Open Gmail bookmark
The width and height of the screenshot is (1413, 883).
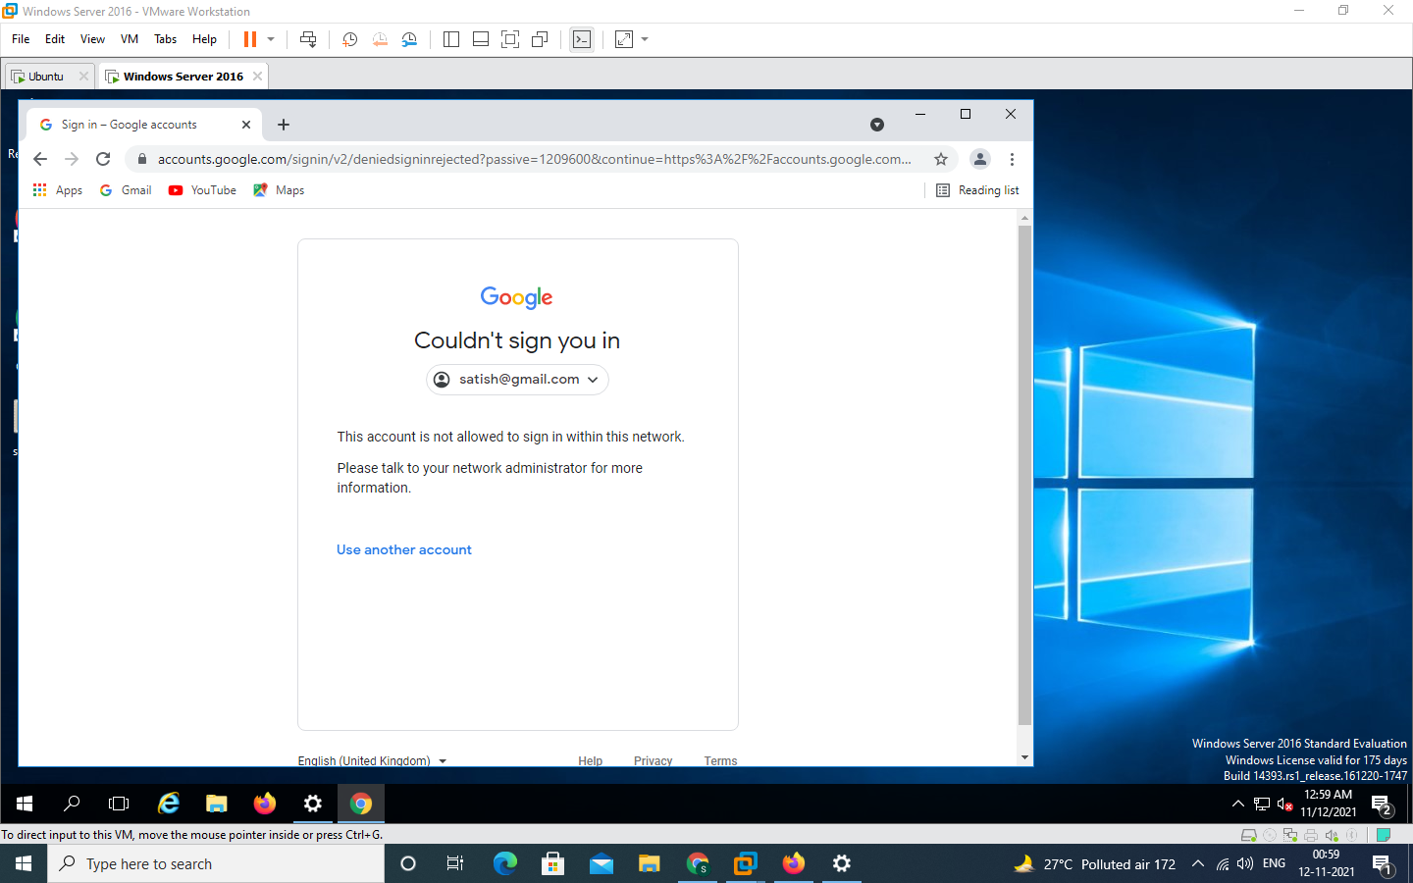tap(126, 190)
